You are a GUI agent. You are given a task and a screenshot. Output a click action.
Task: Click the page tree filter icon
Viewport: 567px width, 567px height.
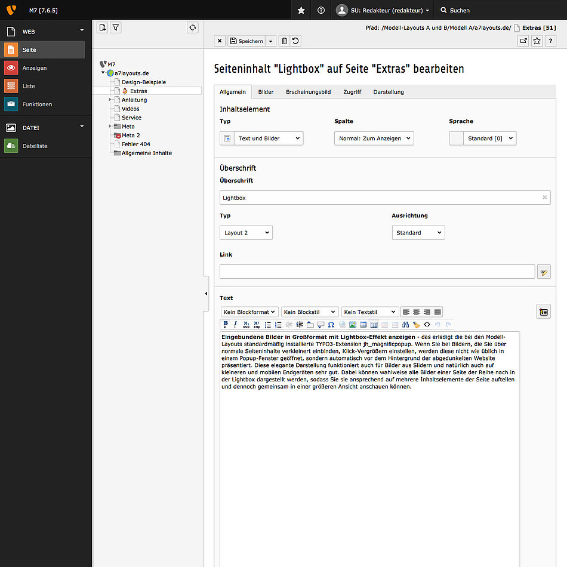coord(116,27)
